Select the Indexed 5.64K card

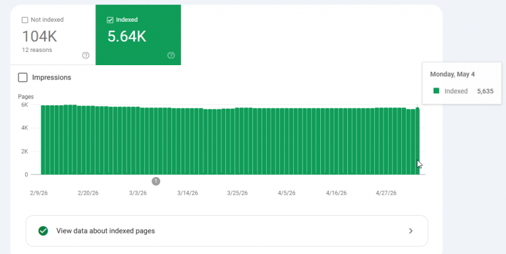[138, 35]
